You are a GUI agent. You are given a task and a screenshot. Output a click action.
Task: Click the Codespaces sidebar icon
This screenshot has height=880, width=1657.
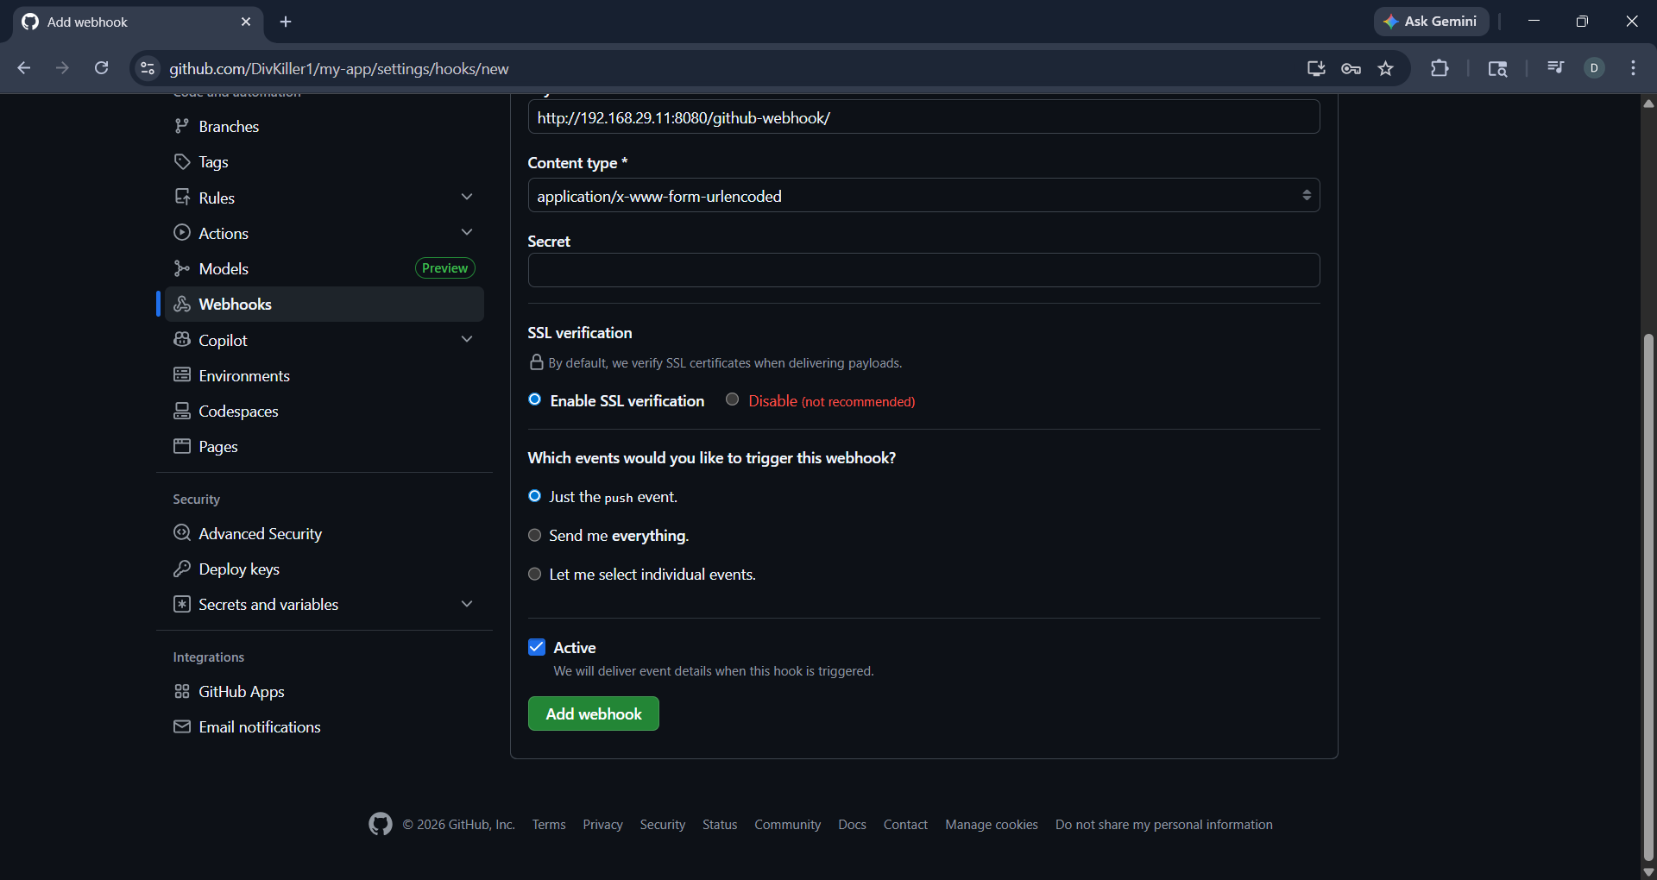click(182, 411)
